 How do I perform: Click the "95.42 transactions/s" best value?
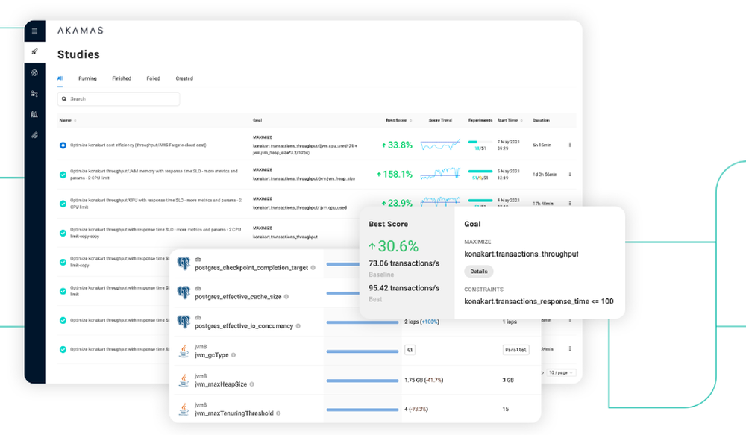(x=404, y=288)
